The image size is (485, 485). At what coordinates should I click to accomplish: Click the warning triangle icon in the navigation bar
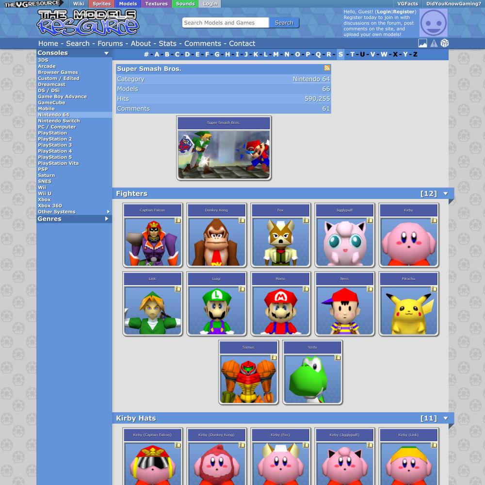[x=434, y=43]
